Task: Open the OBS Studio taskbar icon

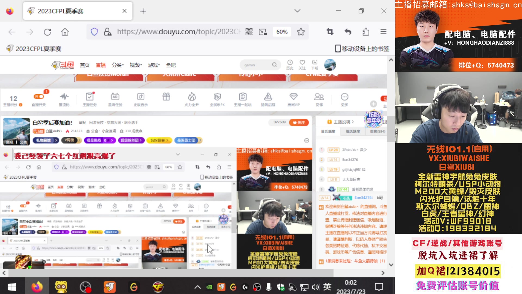Action: 85,287
